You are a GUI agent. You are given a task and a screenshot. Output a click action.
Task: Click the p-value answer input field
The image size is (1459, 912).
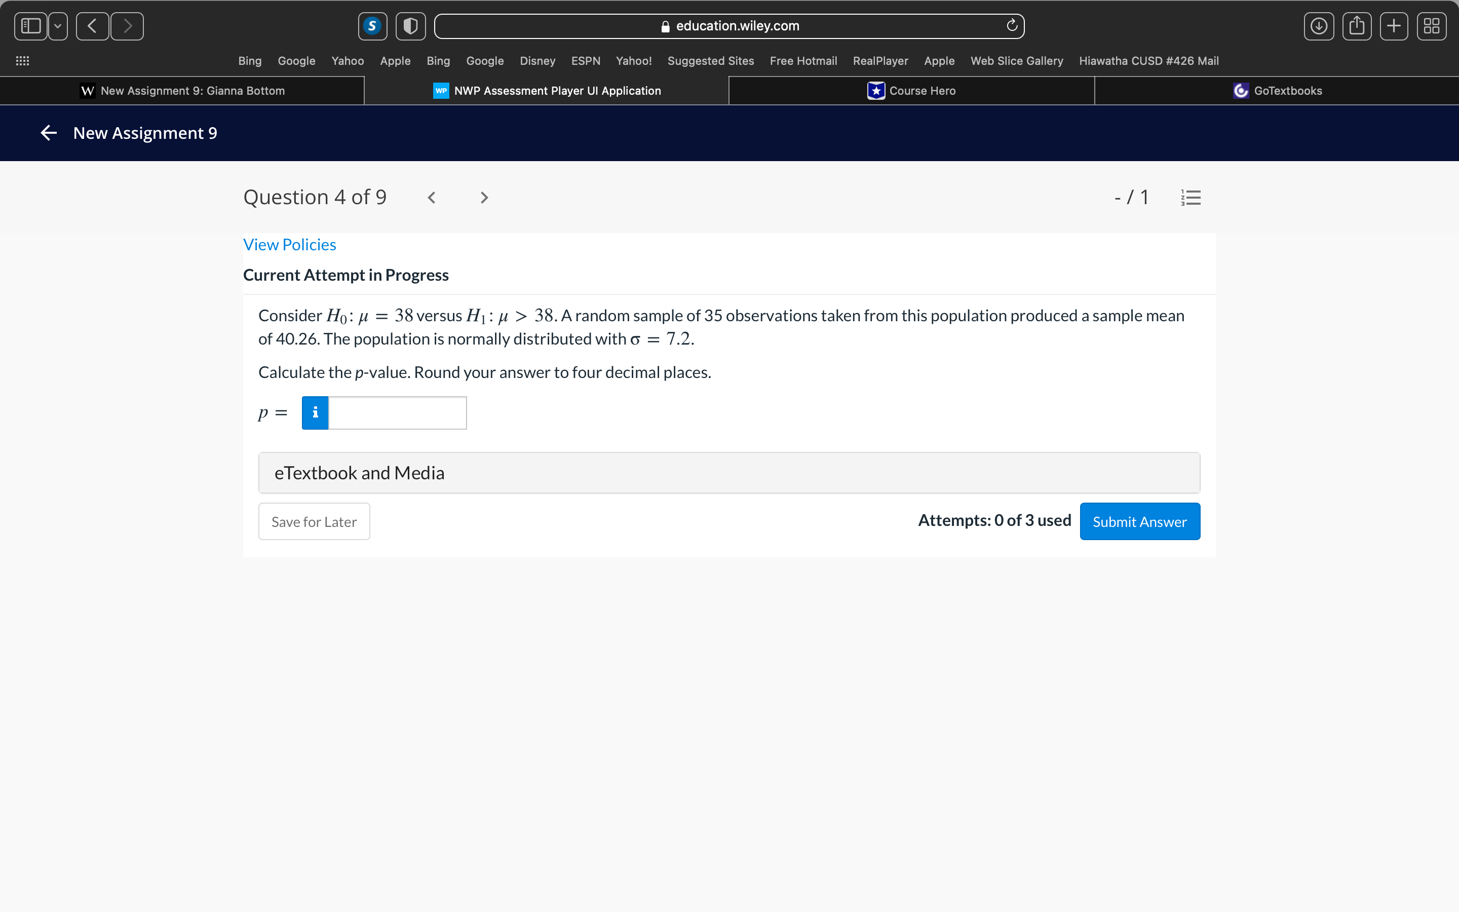tap(397, 412)
